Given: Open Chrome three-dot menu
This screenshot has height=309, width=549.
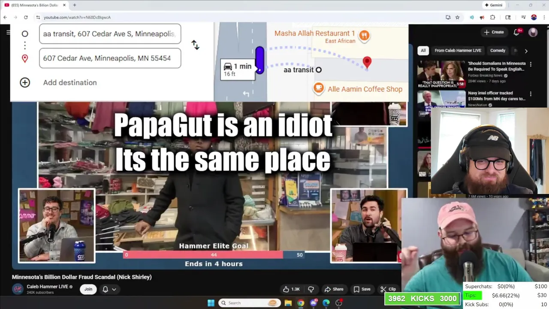Looking at the screenshot, I should tap(544, 17).
